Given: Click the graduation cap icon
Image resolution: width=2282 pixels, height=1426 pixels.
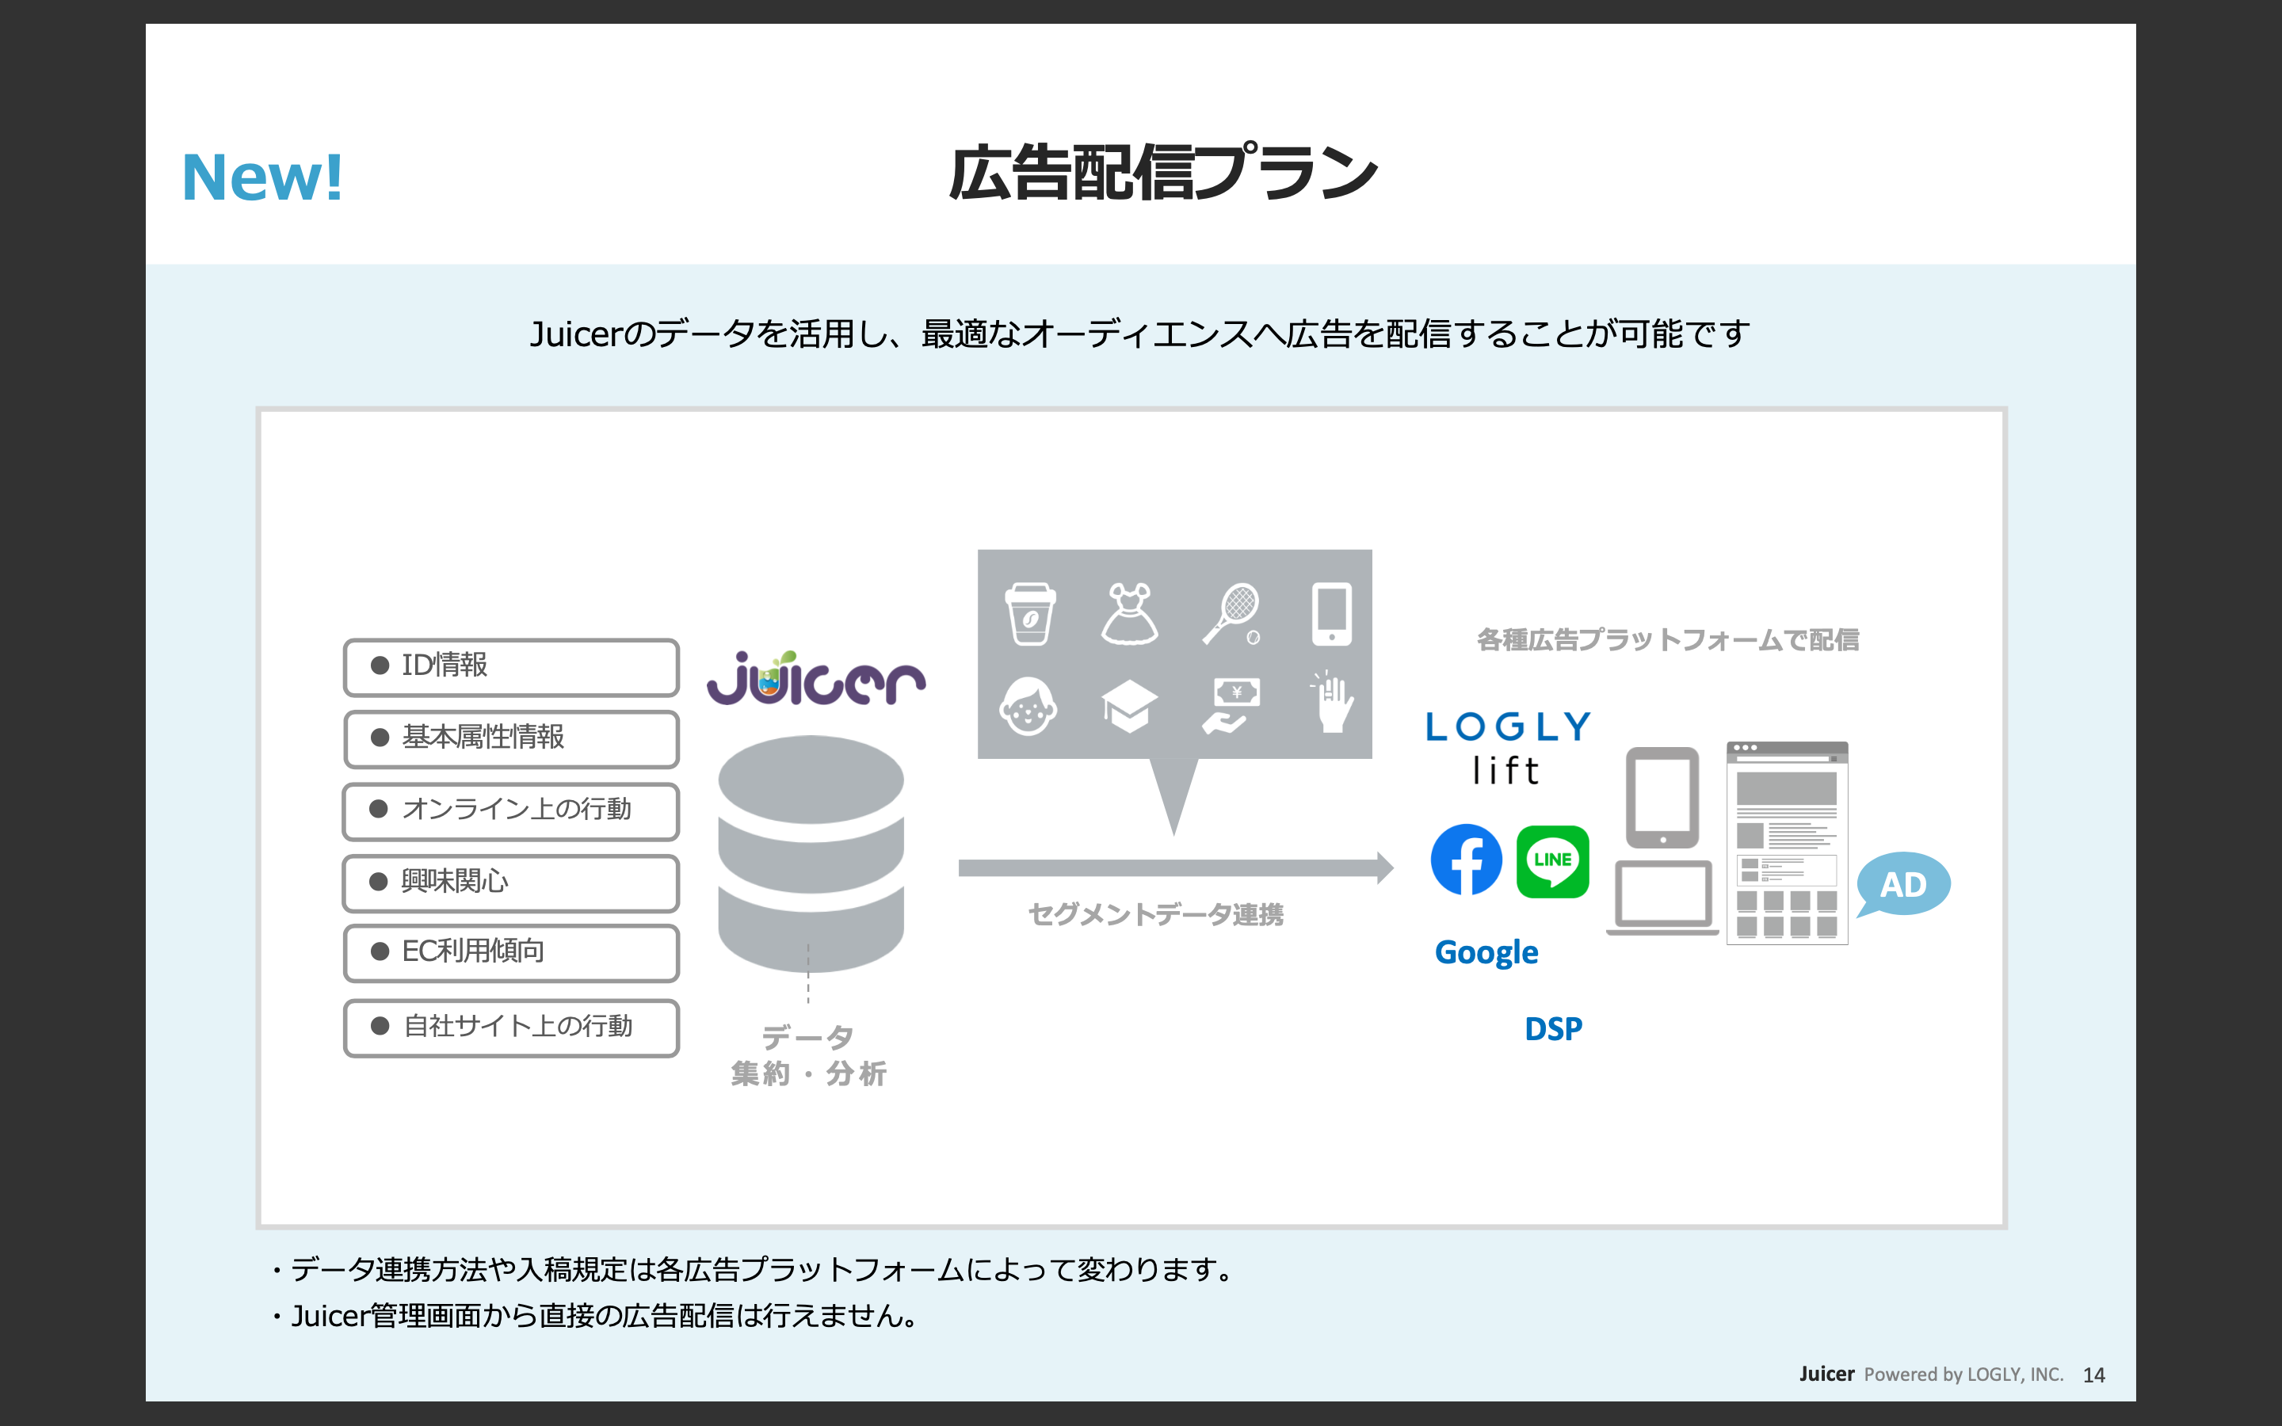Looking at the screenshot, I should pos(1130,705).
